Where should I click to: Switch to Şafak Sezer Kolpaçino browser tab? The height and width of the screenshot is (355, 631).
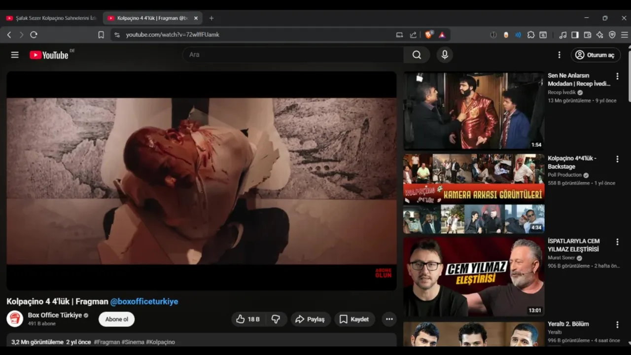[51, 18]
